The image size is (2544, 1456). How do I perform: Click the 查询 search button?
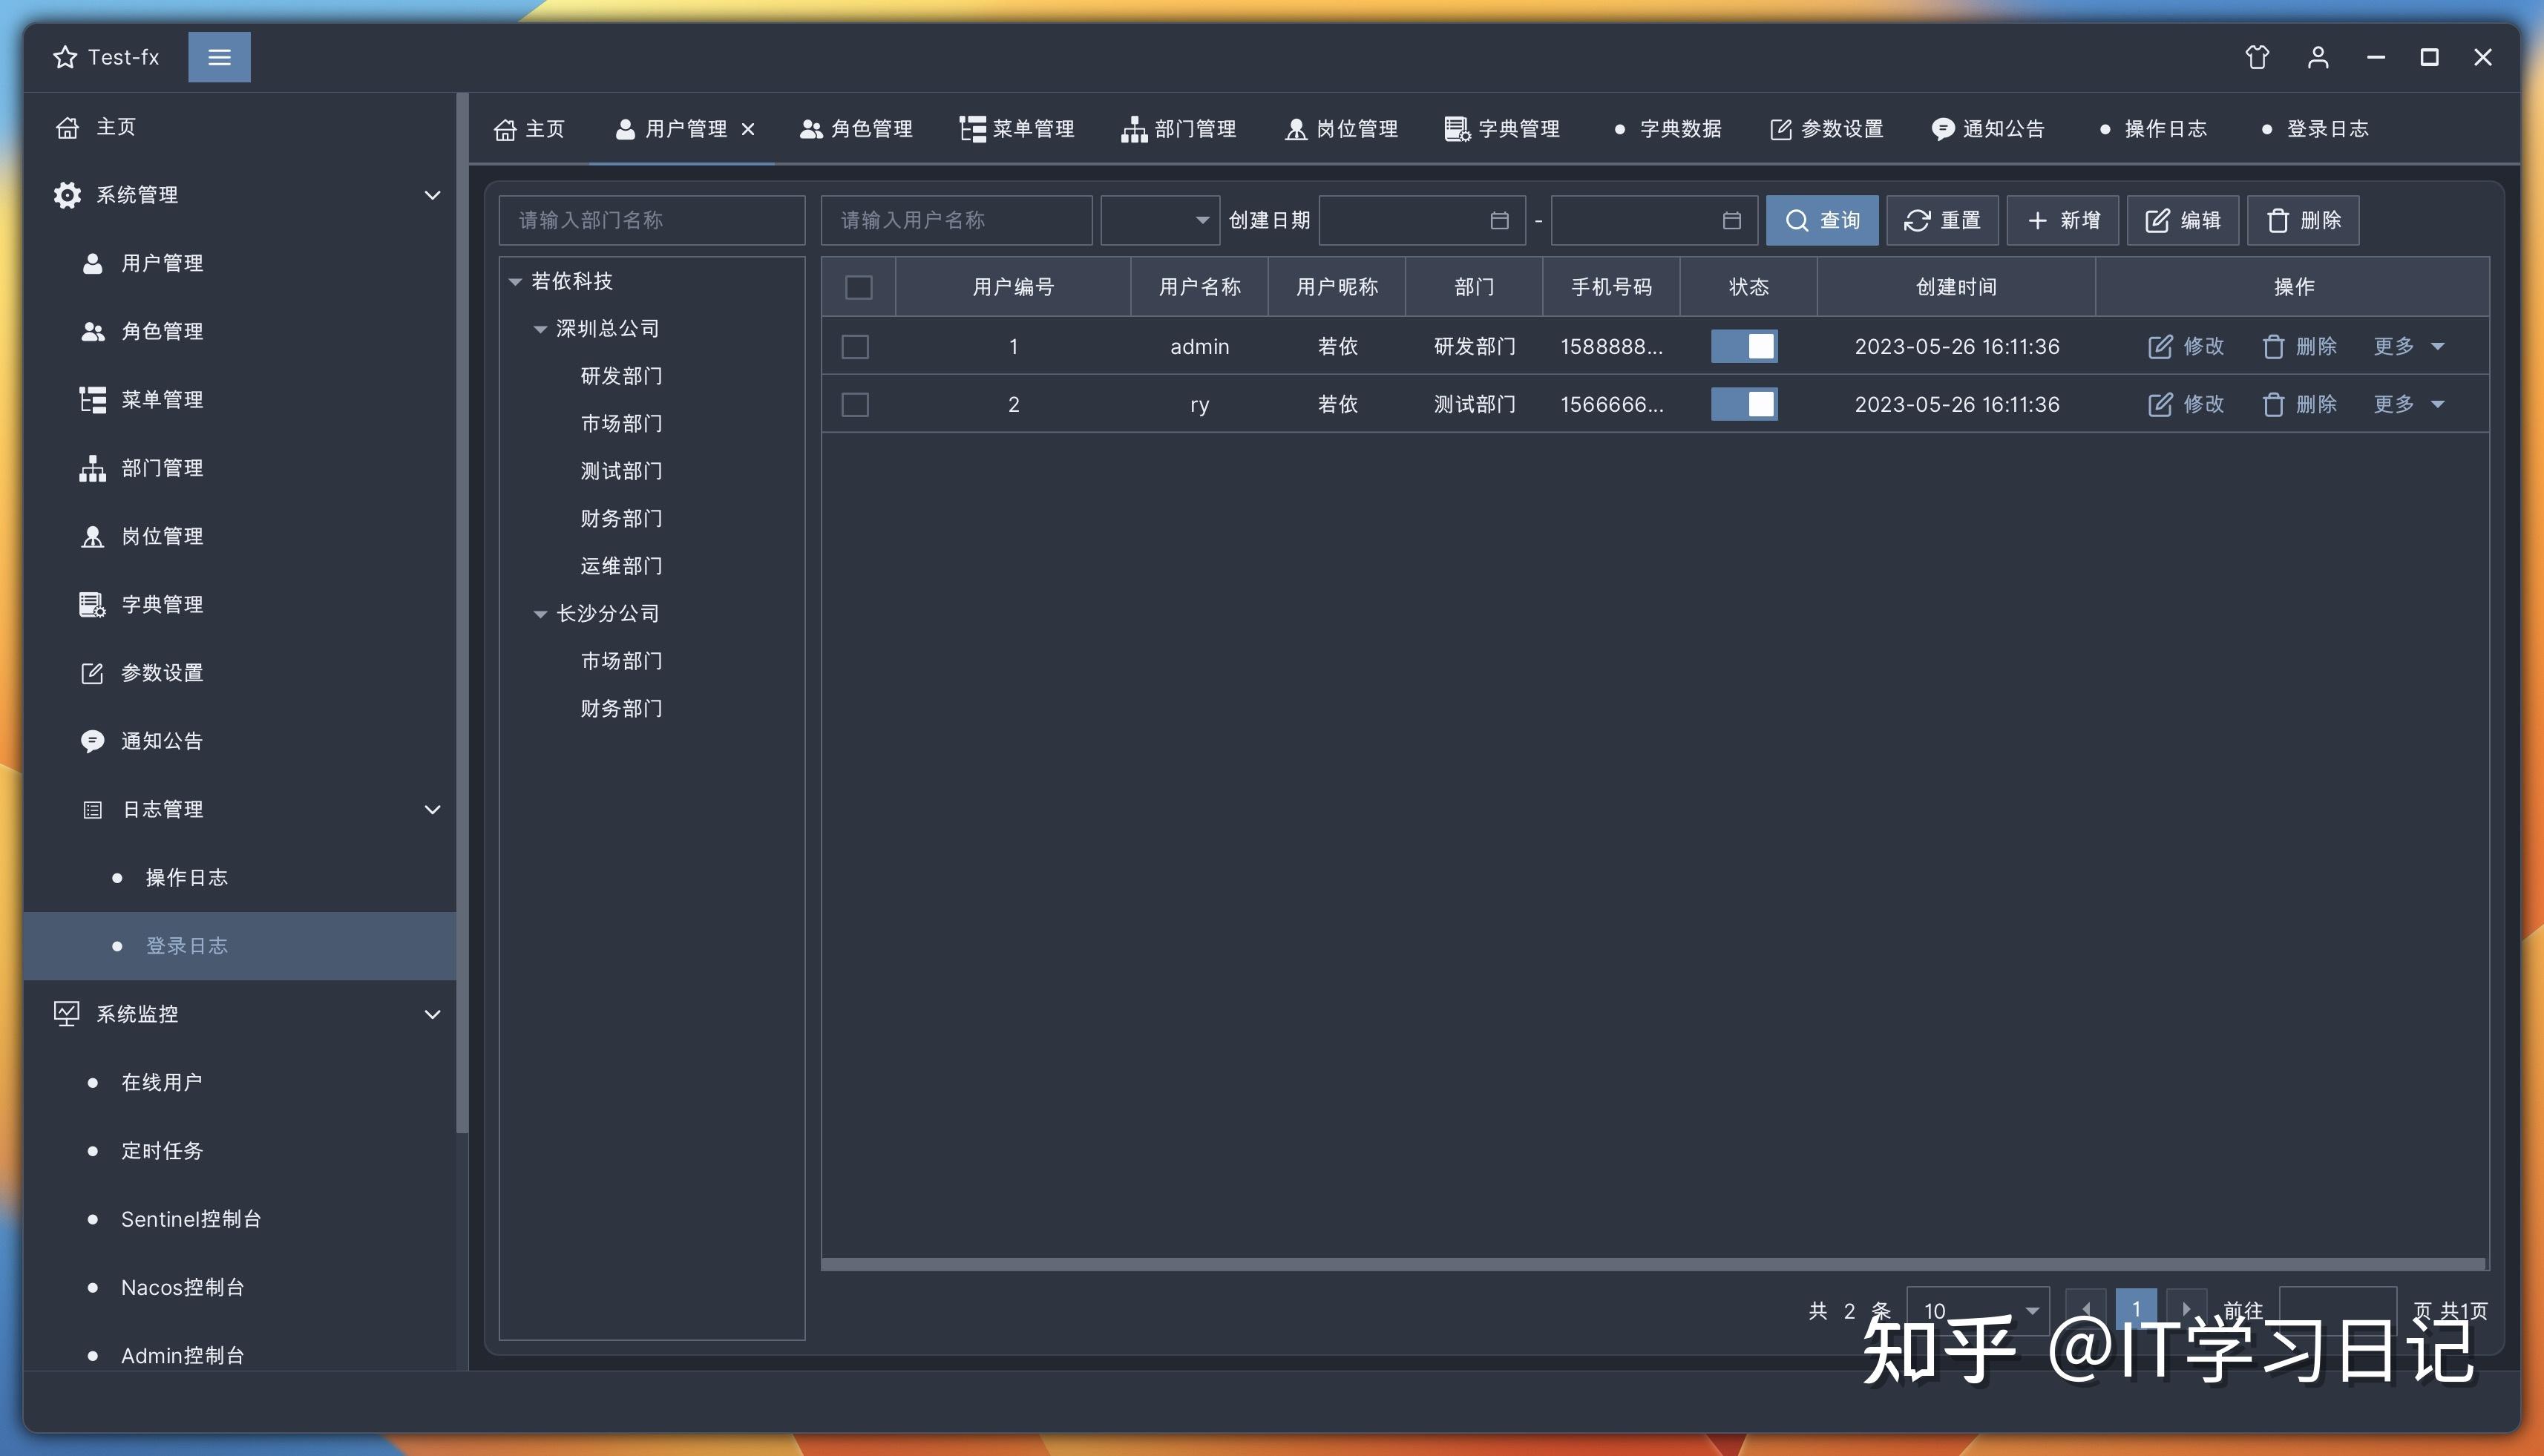pyautogui.click(x=1822, y=220)
